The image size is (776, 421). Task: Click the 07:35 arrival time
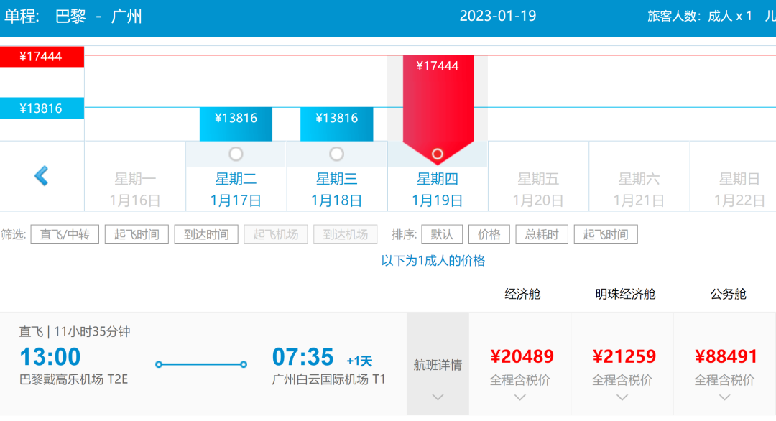pos(303,356)
